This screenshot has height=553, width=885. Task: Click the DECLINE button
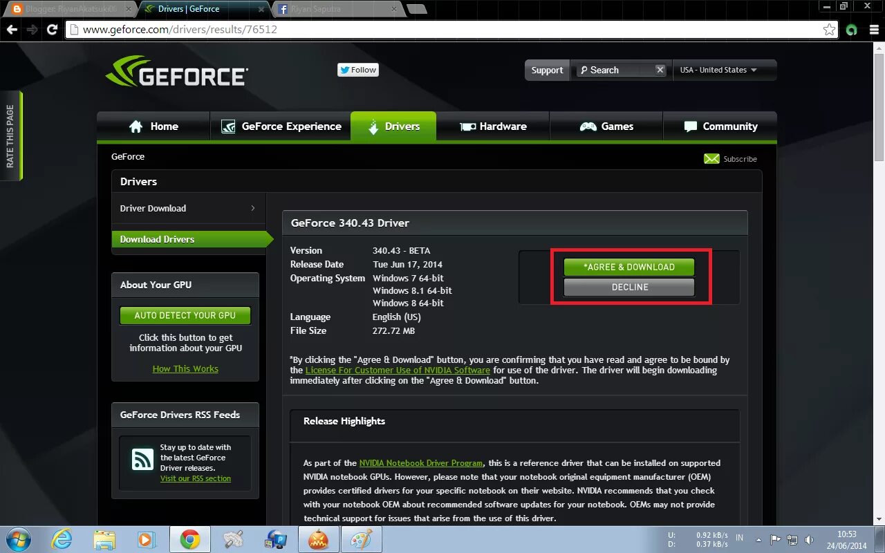[x=630, y=287]
